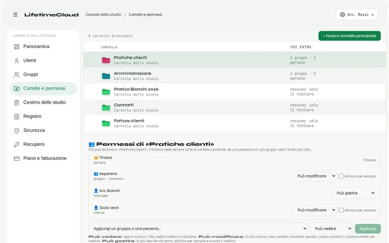Select the 'Pratiche clienti' folder name

130,58
